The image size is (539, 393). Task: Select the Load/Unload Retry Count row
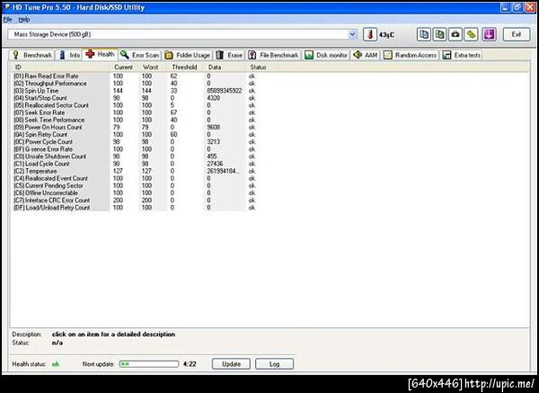pos(135,208)
